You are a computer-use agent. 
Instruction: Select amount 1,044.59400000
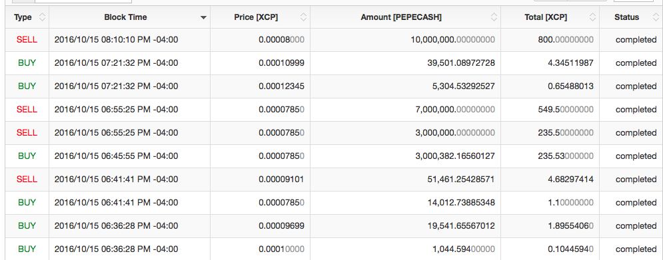(464, 249)
